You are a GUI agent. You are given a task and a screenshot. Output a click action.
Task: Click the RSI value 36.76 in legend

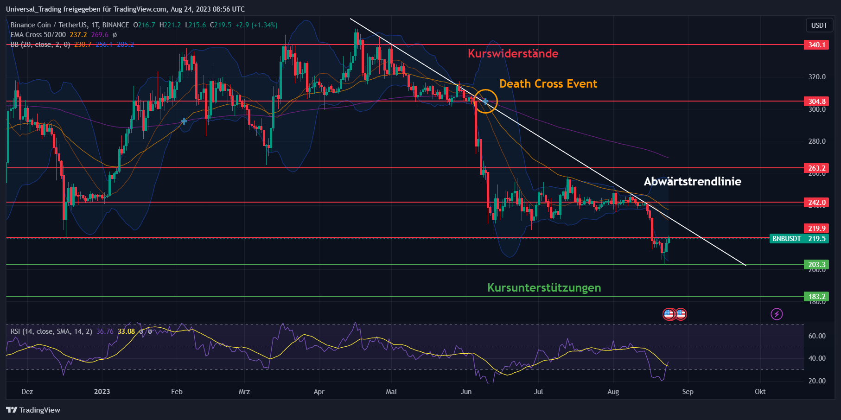(x=105, y=331)
